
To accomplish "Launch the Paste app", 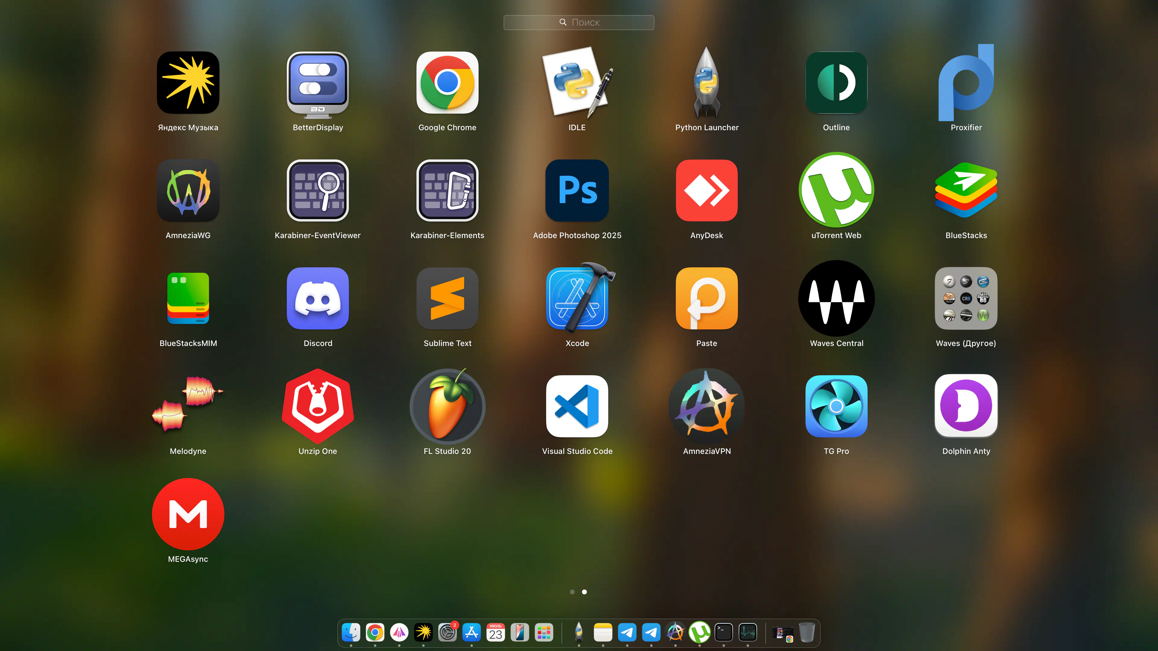I will click(707, 298).
